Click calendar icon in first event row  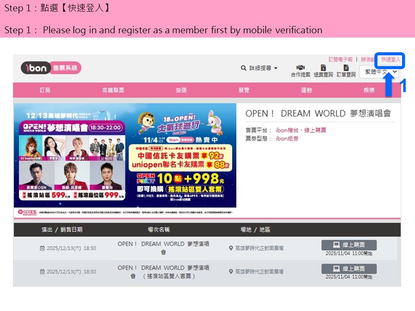[x=42, y=248]
